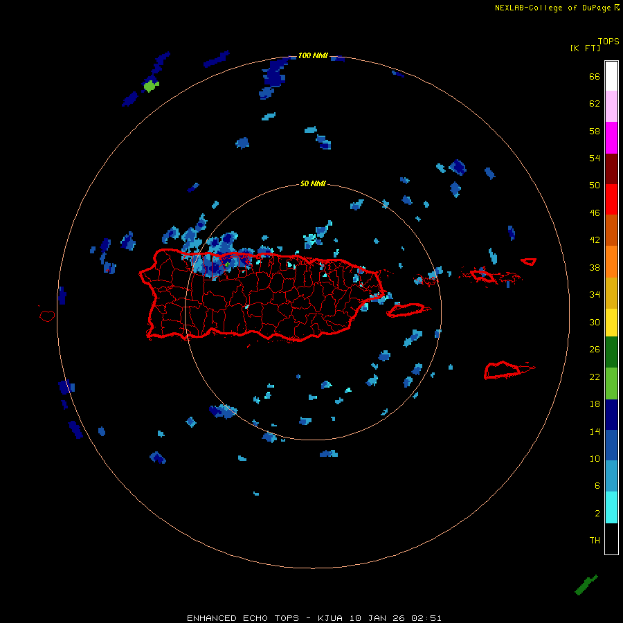Click the bright yellow legend swatch
The width and height of the screenshot is (623, 623).
pyautogui.click(x=611, y=323)
